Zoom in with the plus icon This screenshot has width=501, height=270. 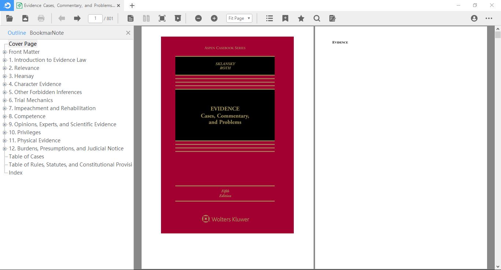point(214,18)
